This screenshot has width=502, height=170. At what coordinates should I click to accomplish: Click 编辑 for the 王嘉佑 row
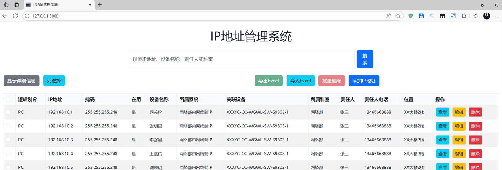[459, 154]
